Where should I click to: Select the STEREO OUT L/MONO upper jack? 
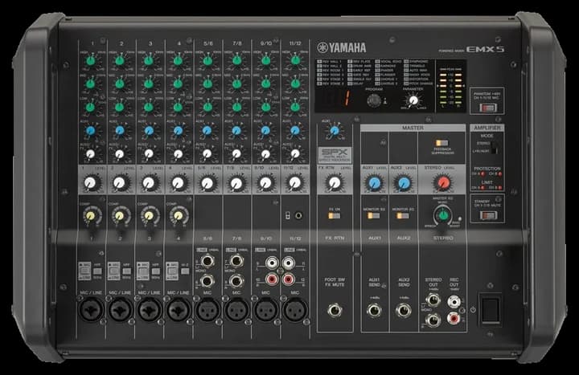coord(433,300)
